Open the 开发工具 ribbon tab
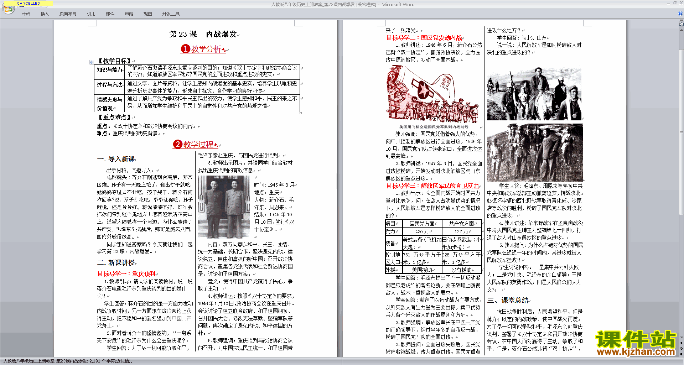 [171, 14]
